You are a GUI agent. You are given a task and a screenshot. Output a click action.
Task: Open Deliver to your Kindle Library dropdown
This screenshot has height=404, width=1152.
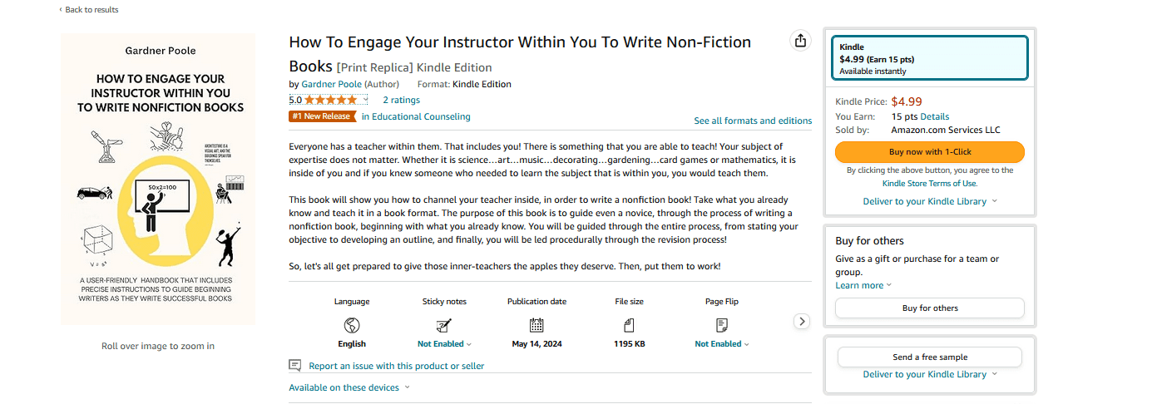929,201
